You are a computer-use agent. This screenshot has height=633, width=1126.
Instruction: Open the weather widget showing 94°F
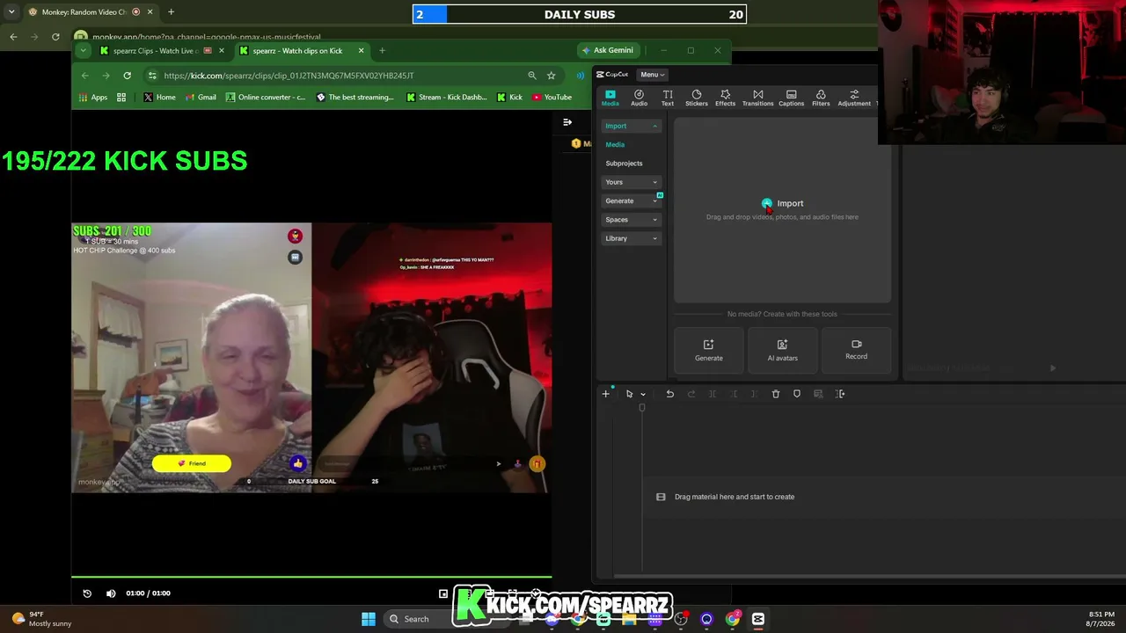point(41,619)
